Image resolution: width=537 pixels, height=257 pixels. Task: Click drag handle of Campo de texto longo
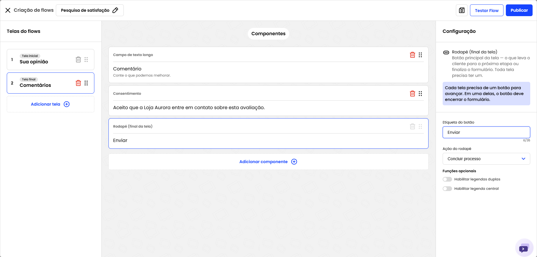[x=420, y=55]
